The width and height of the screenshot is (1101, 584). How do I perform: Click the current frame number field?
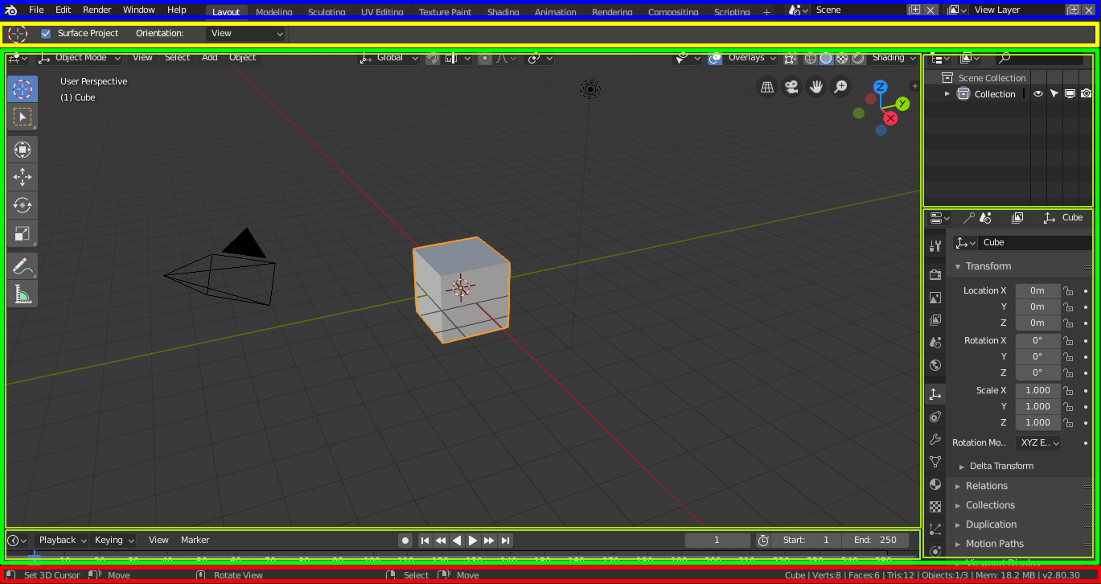point(717,541)
